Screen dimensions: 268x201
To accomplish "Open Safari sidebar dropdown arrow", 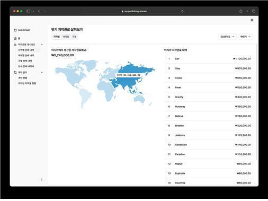I will click(33, 11).
